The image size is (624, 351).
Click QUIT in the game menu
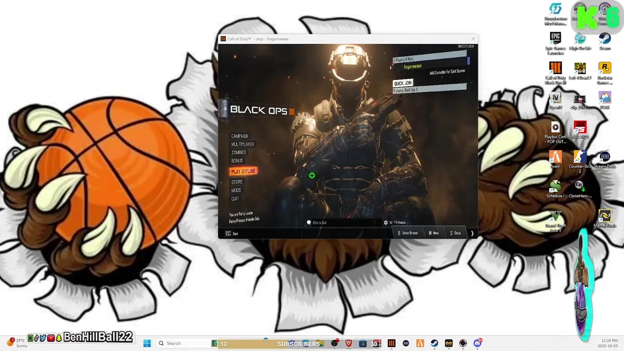(x=235, y=198)
